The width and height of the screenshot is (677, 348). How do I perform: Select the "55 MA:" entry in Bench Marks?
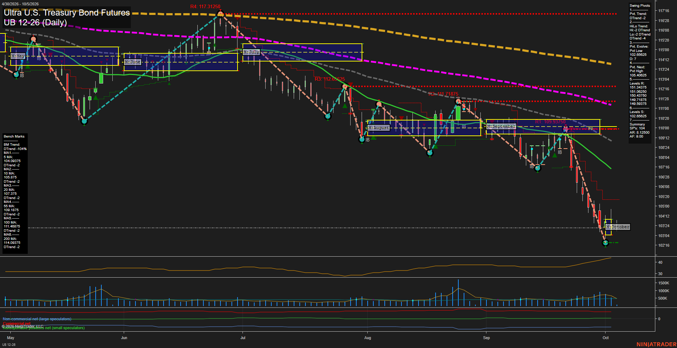[9, 206]
